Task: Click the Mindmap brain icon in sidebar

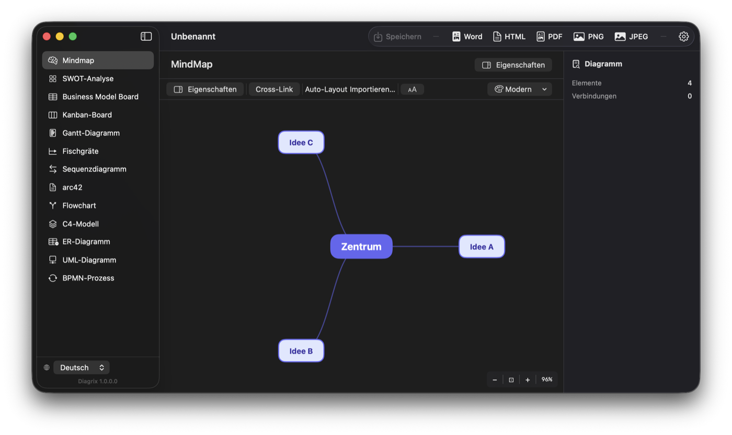Action: pyautogui.click(x=53, y=61)
